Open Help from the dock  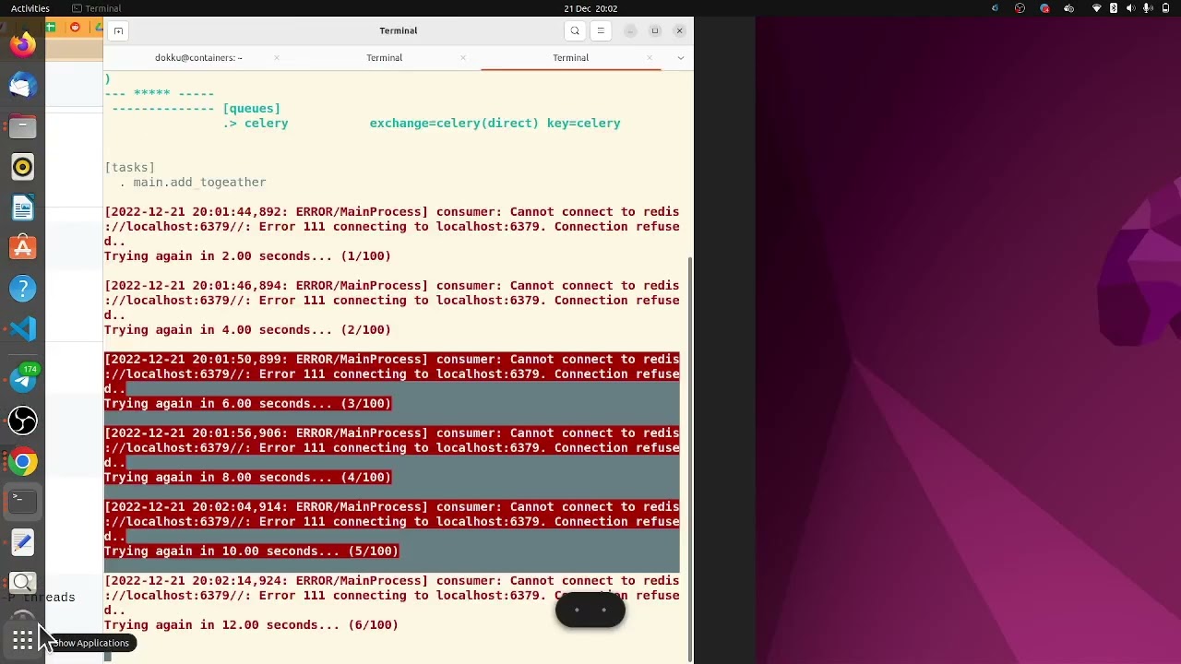(x=23, y=289)
